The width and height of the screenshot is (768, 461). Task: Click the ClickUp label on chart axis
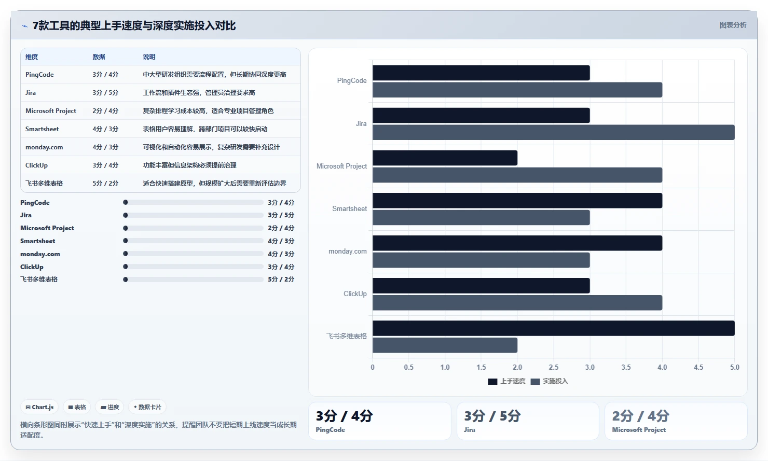(x=355, y=294)
